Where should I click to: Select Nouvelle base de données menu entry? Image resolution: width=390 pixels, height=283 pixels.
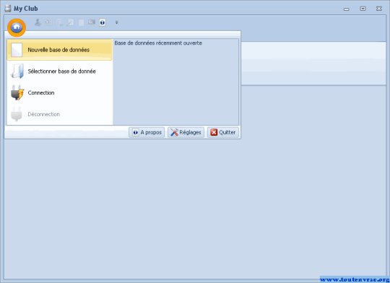59,50
